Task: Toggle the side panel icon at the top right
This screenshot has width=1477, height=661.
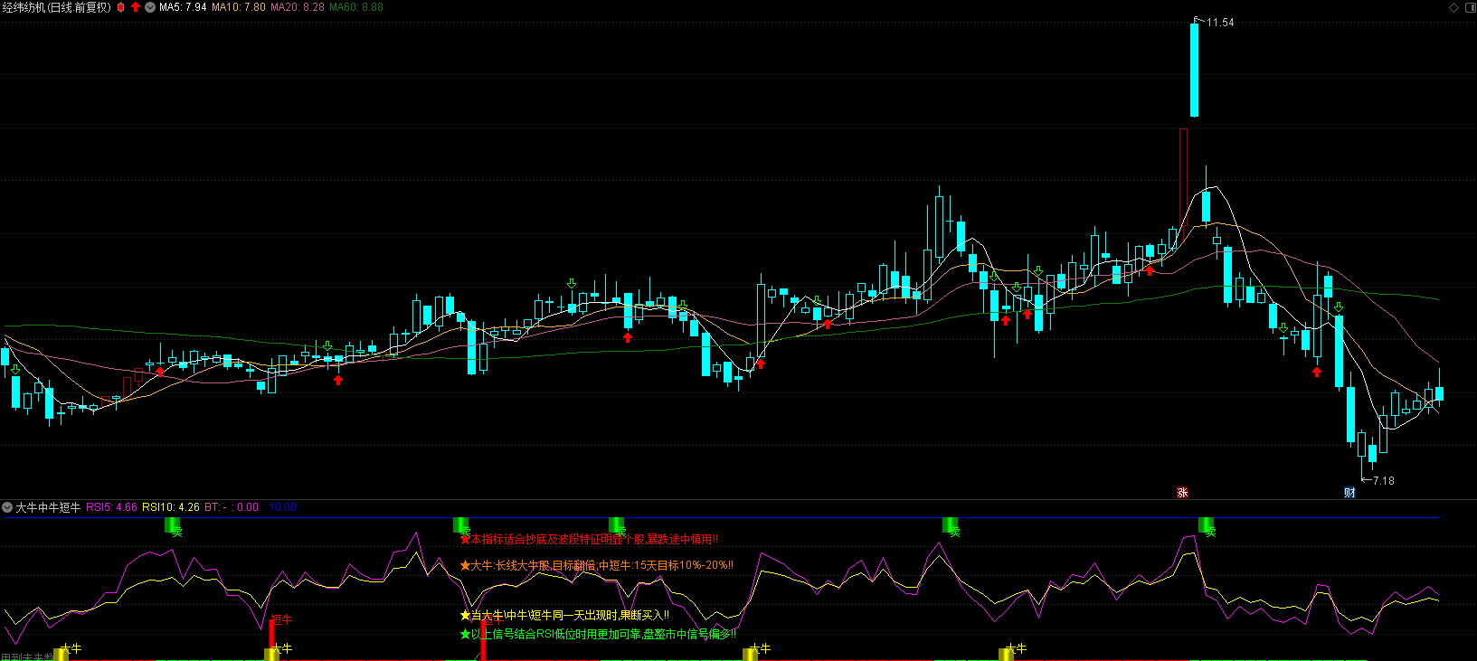Action: click(x=1470, y=7)
